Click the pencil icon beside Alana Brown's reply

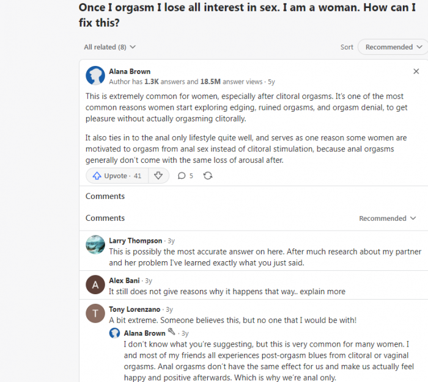[172, 333]
